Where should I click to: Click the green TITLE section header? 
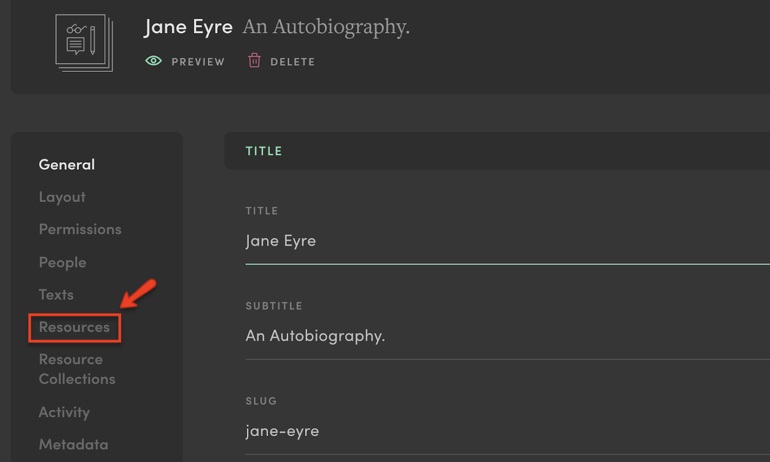point(264,151)
